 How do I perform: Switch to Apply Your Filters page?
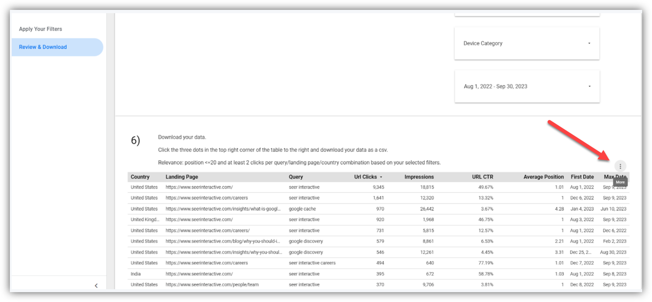coord(41,29)
